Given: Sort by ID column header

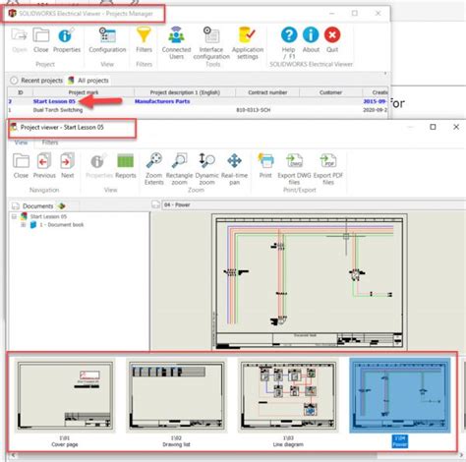Looking at the screenshot, I should [x=21, y=92].
